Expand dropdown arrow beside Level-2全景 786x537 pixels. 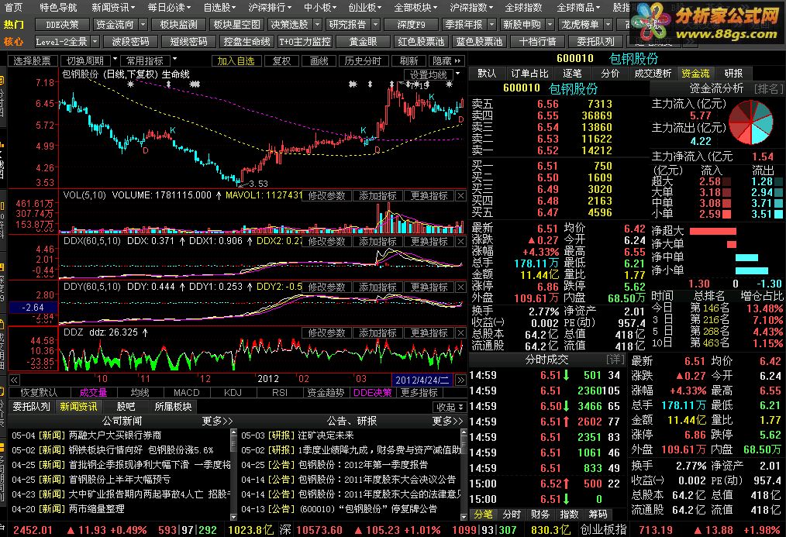pyautogui.click(x=95, y=41)
